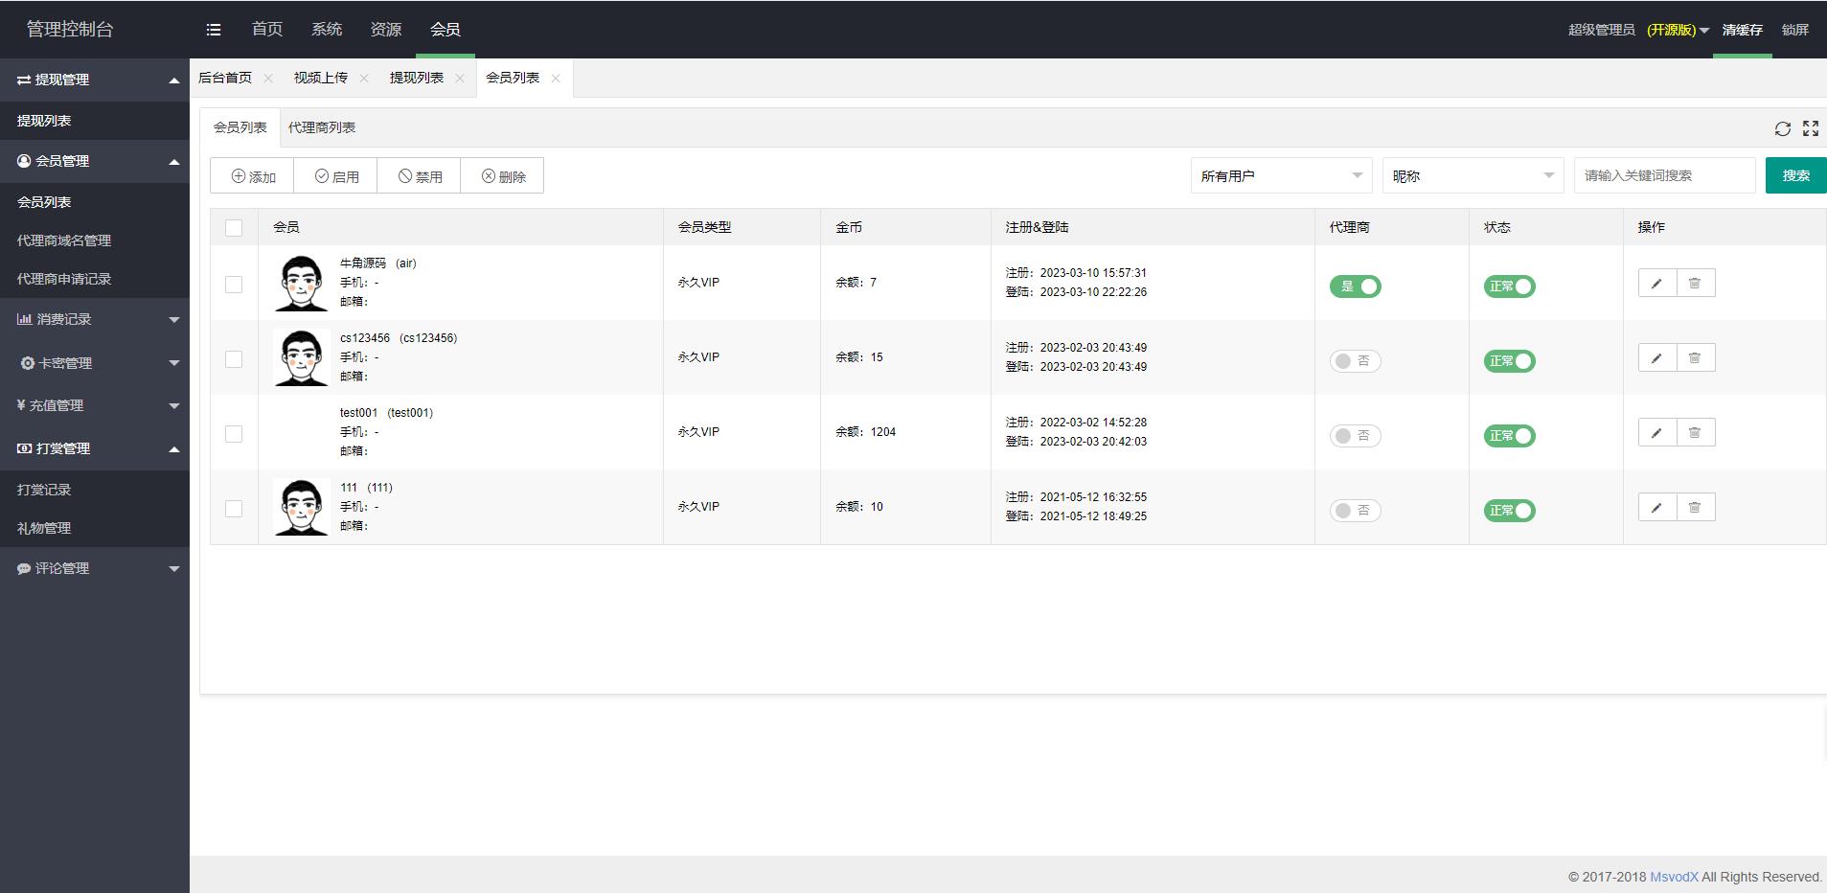This screenshot has width=1827, height=893.
Task: Open the 昵称 search field dropdown
Action: tap(1473, 176)
